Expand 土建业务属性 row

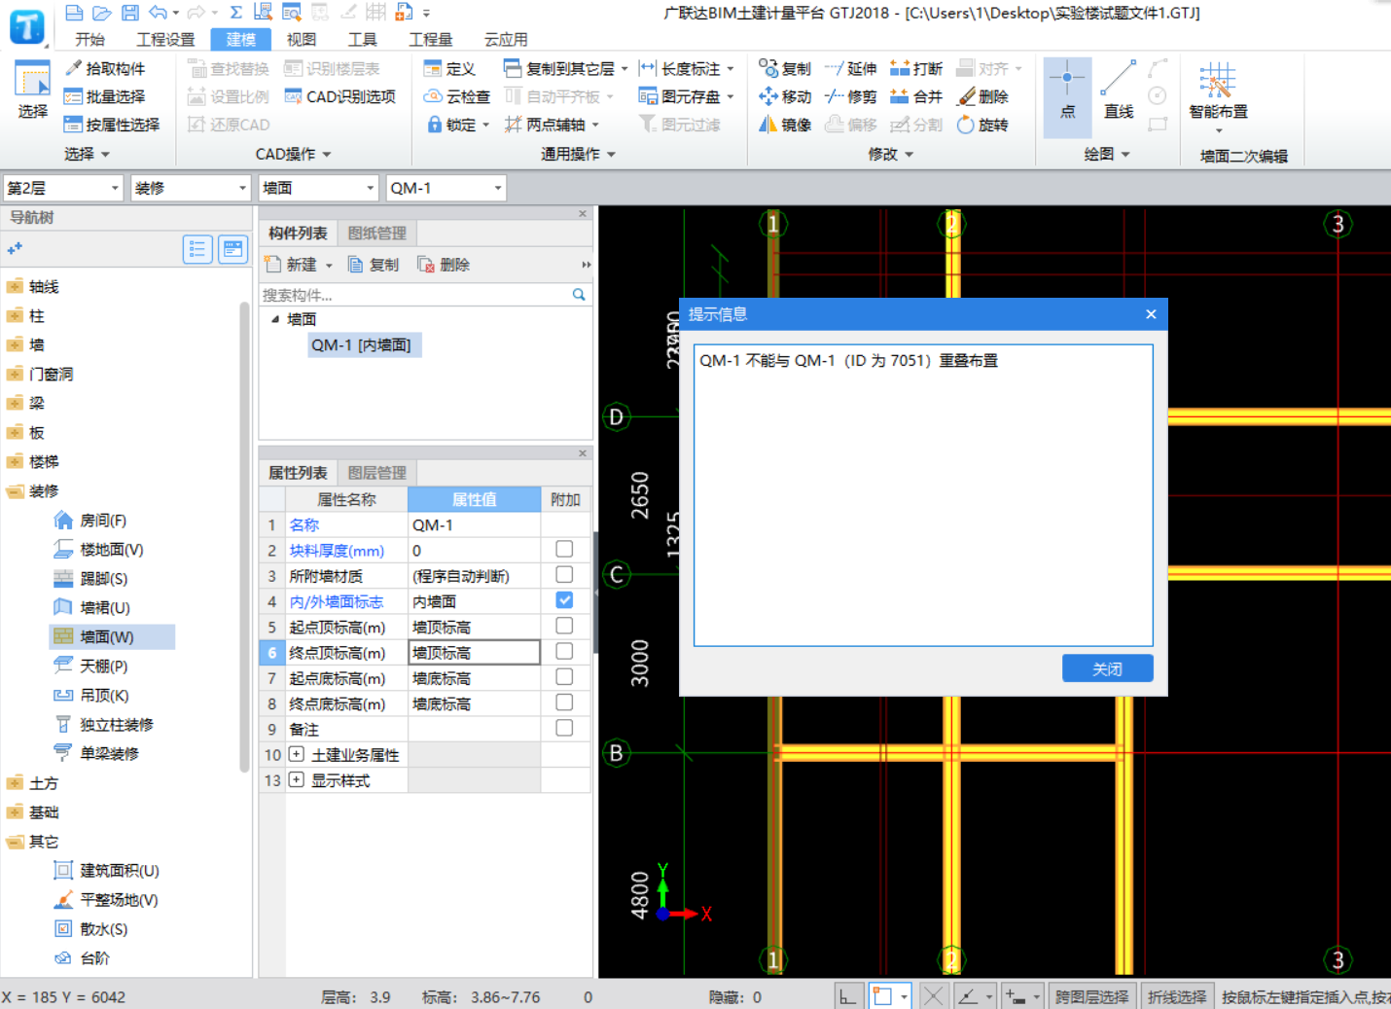[x=296, y=754]
